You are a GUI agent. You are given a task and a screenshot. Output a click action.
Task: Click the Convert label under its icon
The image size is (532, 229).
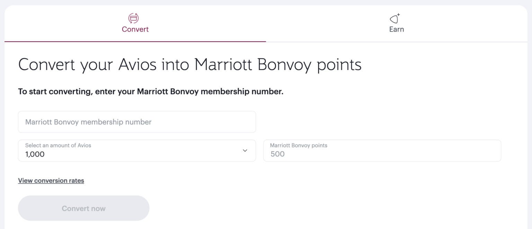pyautogui.click(x=135, y=29)
